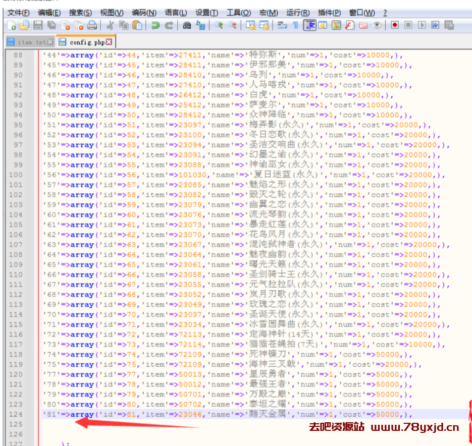Select the config.php tab
Screen dimensions: 472x446
(x=86, y=41)
